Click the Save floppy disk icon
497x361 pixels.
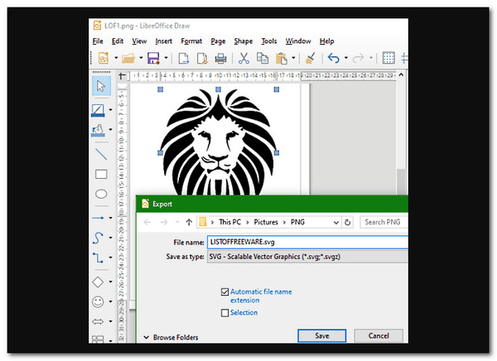[x=153, y=58]
